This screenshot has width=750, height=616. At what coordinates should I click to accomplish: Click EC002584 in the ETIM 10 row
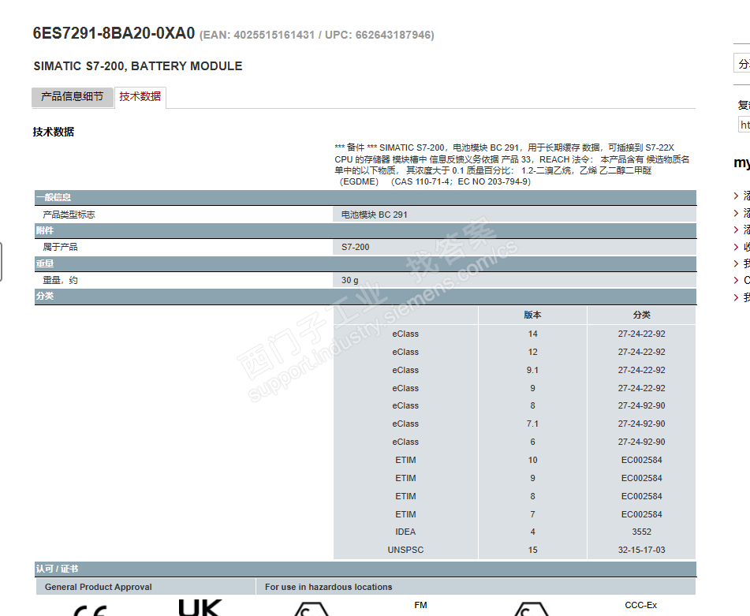tap(641, 460)
